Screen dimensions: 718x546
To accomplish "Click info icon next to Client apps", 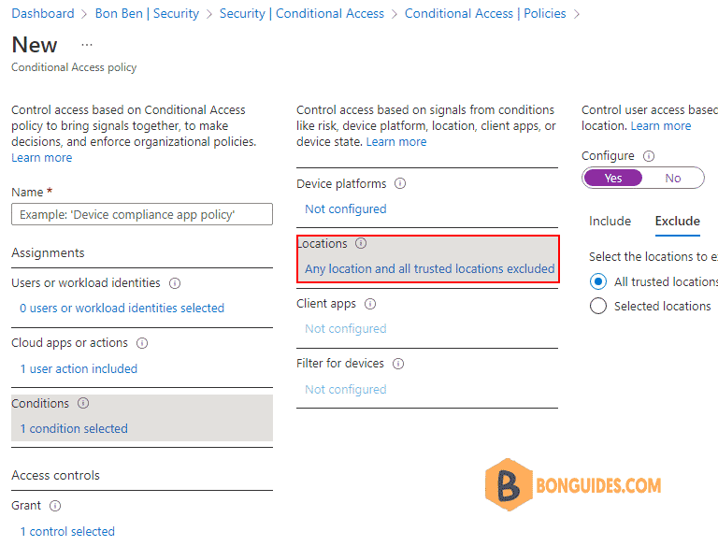I will click(370, 304).
